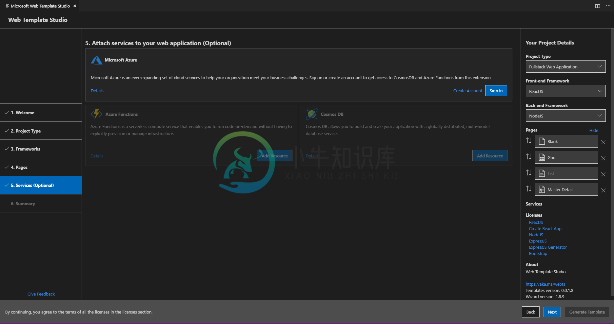The height and width of the screenshot is (324, 614).
Task: Click the Sign In button
Action: tap(496, 91)
